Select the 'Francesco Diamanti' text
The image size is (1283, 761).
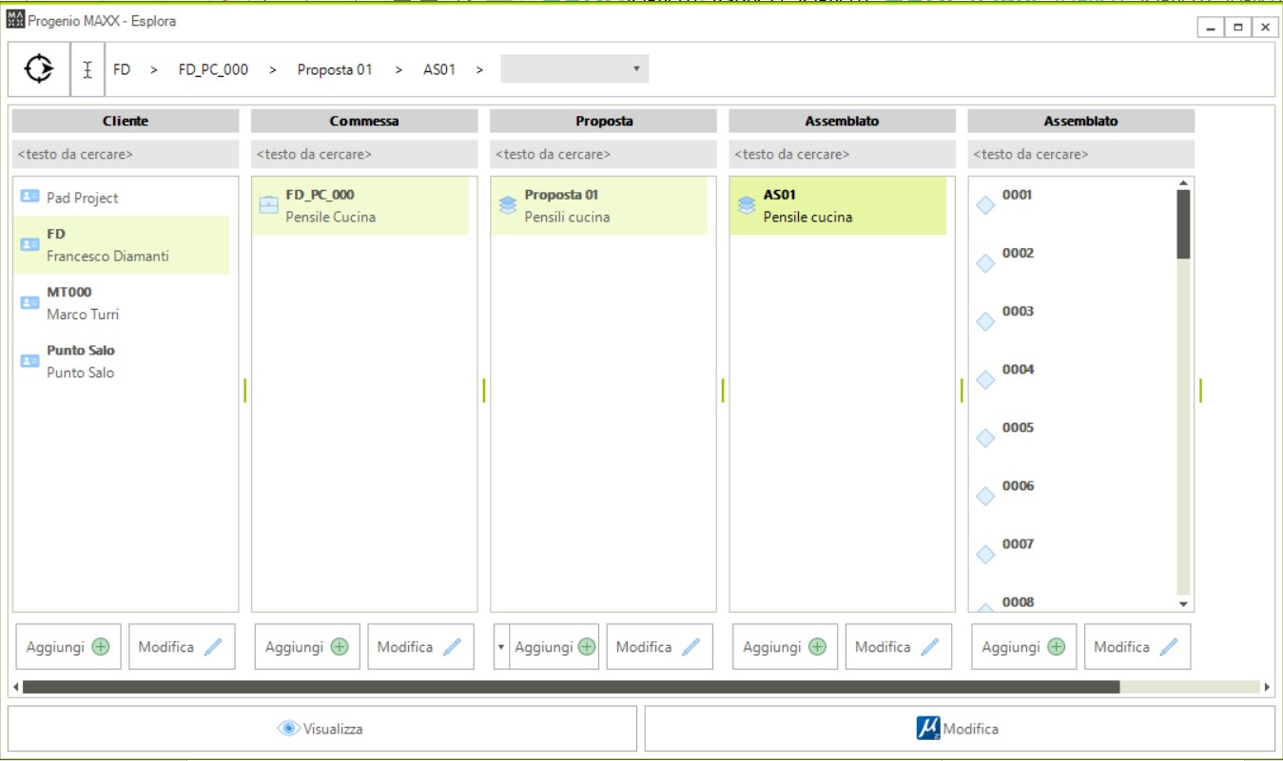107,256
